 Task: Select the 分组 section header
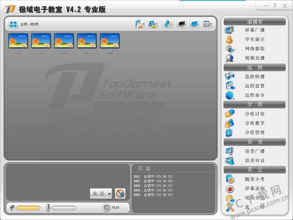point(254,104)
